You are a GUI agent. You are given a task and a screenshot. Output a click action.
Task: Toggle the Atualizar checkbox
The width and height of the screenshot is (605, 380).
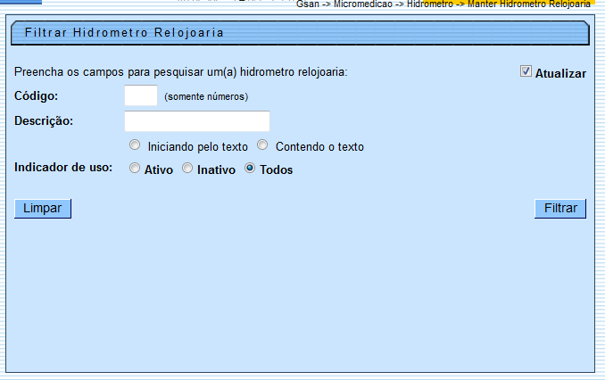(526, 72)
